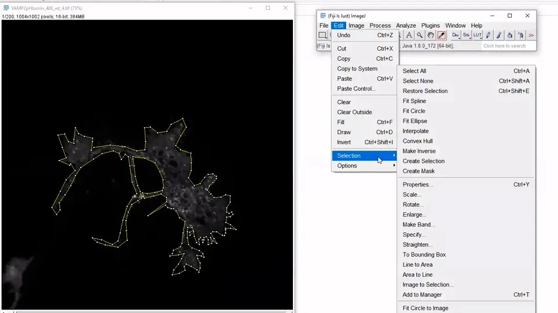Viewport: 558px width, 313px height.
Task: Select the Pencil tool
Action: point(489,35)
